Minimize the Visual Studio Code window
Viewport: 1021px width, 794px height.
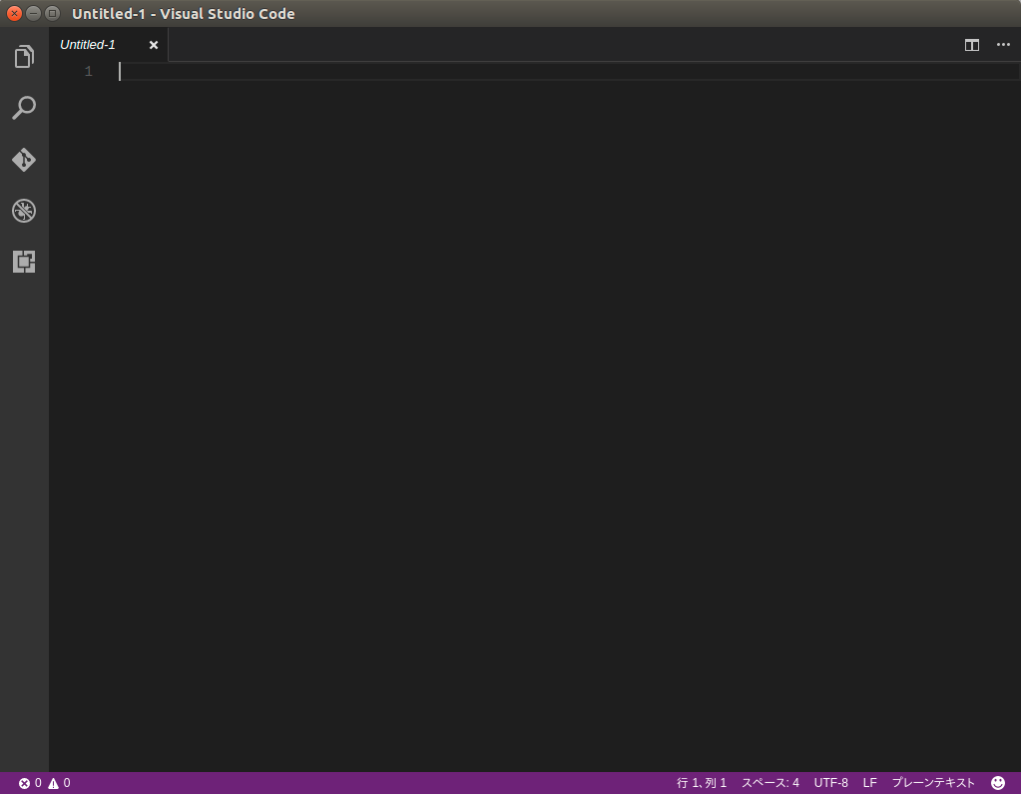pos(33,13)
